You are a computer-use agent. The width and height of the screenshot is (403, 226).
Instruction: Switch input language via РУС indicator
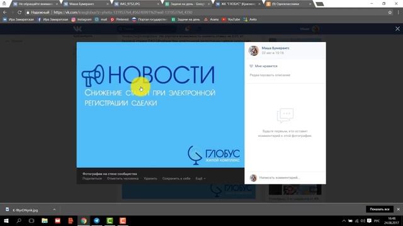pos(377,220)
